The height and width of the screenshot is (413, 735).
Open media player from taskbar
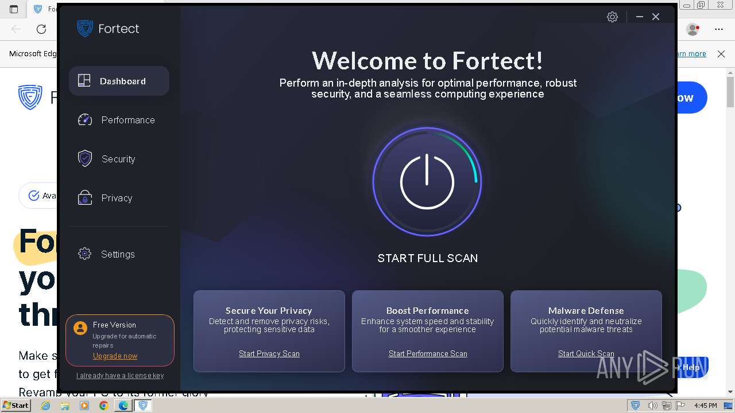point(84,406)
